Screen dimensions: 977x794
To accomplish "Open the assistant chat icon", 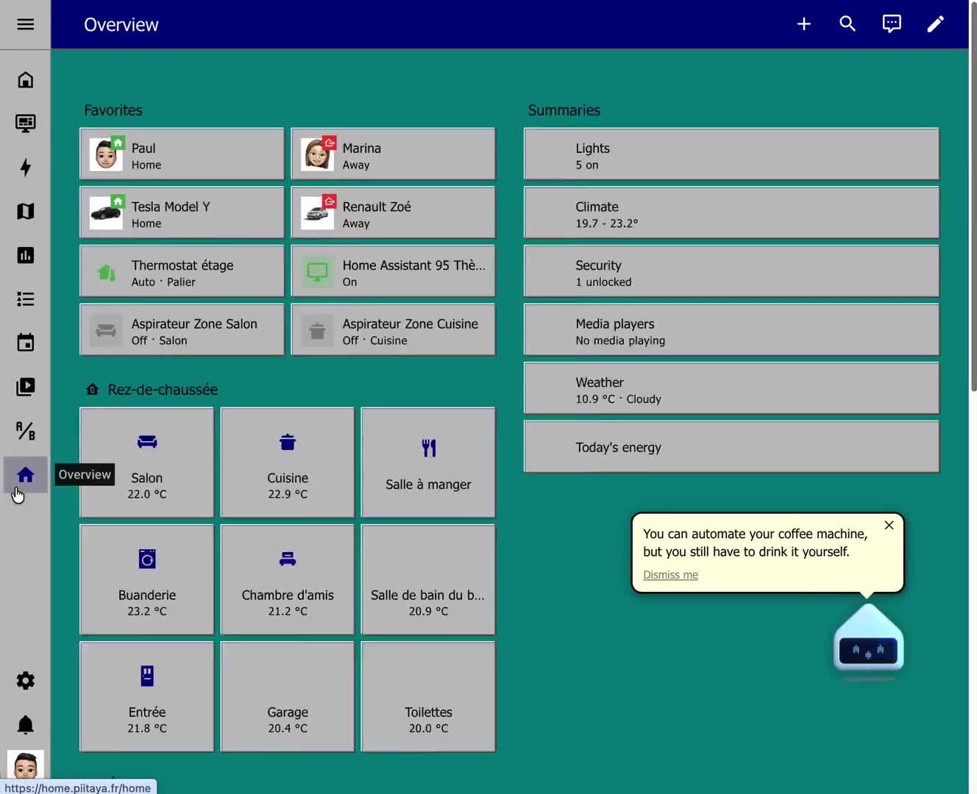I will pos(892,24).
